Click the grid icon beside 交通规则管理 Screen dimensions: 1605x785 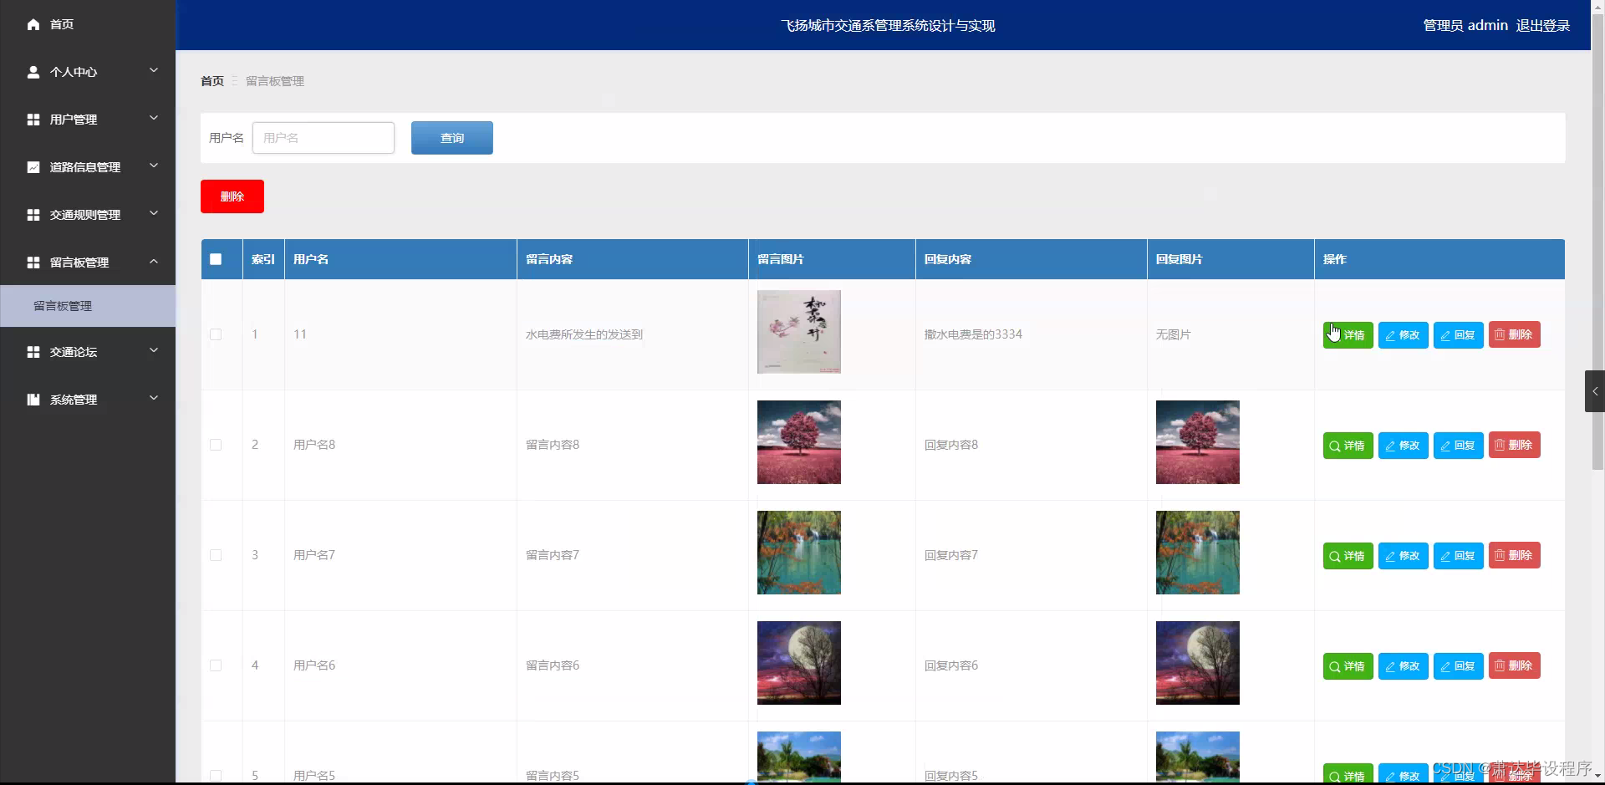click(33, 215)
